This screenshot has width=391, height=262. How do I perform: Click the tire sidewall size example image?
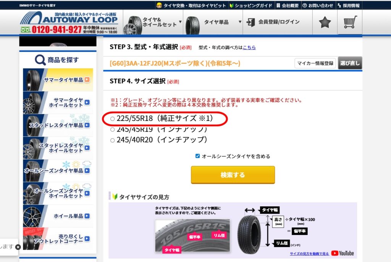[x=192, y=236]
